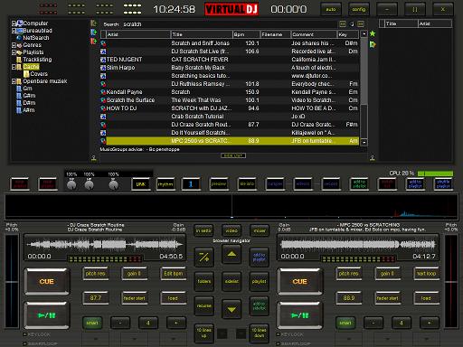Image resolution: width=463 pixels, height=347 pixels.
Task: Sort tracks by the Key column header
Action: pos(348,34)
